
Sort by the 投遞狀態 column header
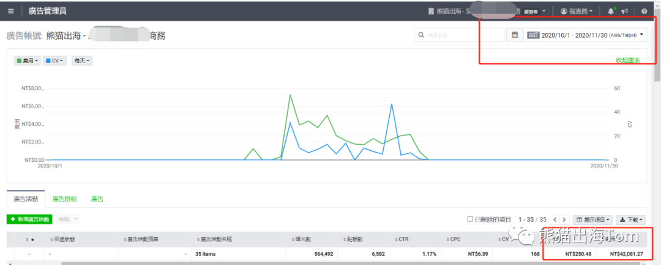click(x=80, y=239)
